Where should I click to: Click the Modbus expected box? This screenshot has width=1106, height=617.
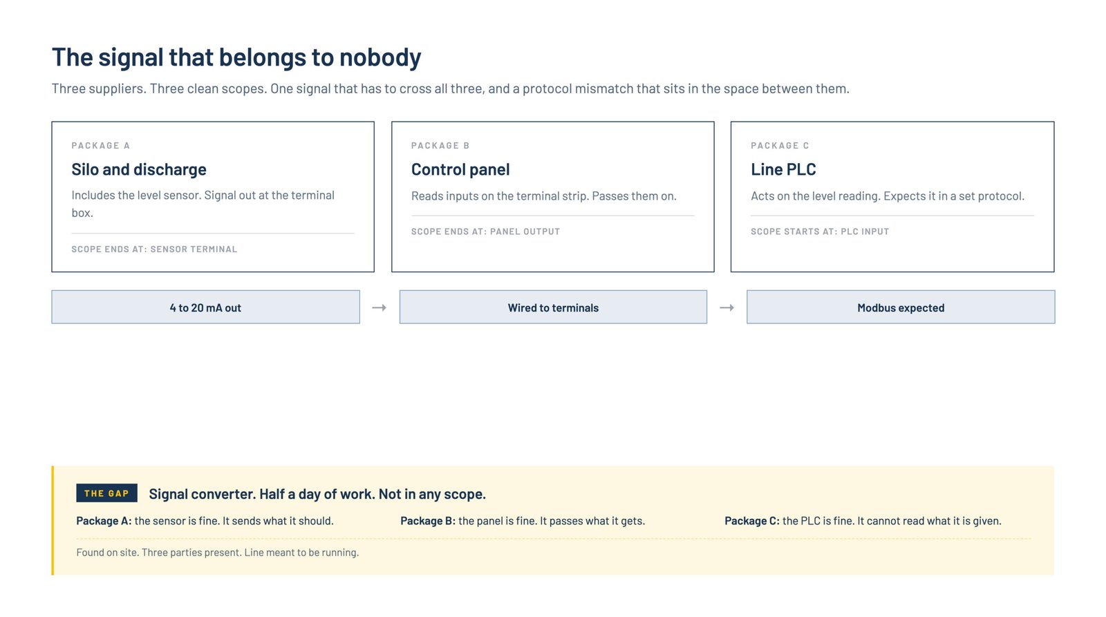901,307
